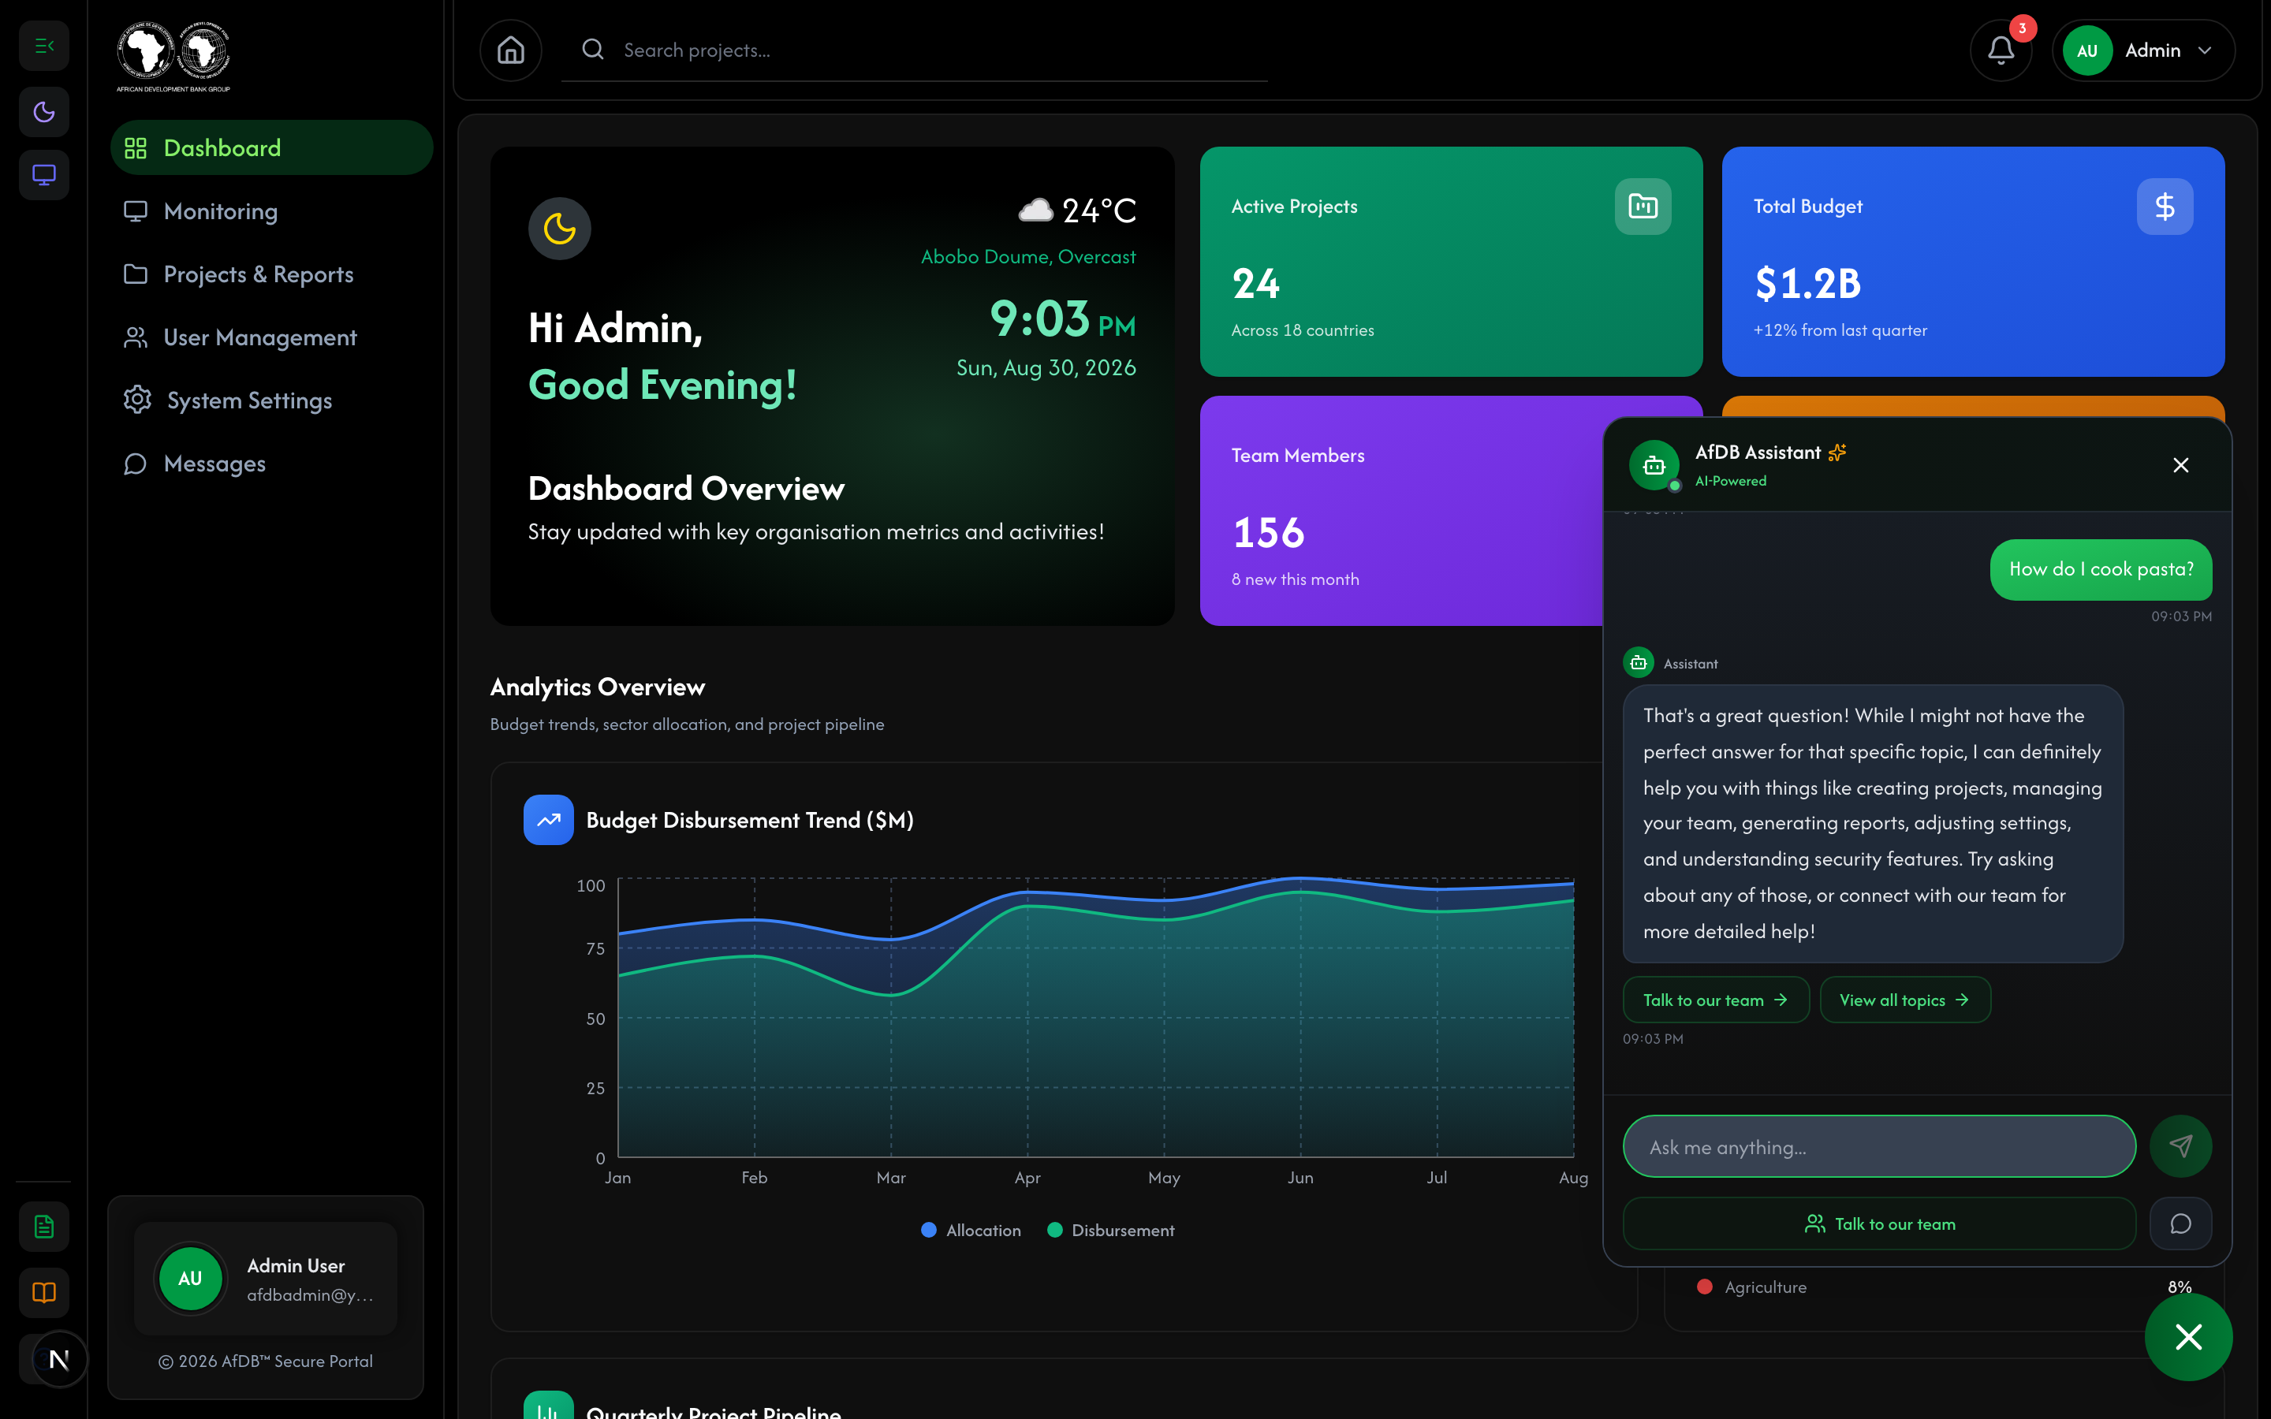Click the Quarterly Project Pipeline chart icon
Image resolution: width=2271 pixels, height=1419 pixels.
548,1406
